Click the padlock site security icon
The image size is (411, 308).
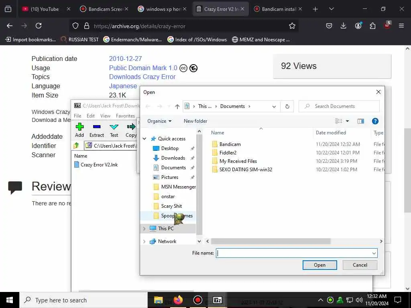(87, 26)
